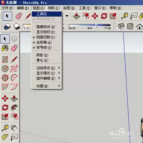Pick the Follow Me tool in left toolbar
The width and height of the screenshot is (143, 143).
click(x=14, y=108)
